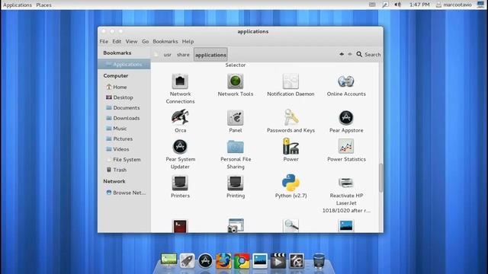Screen dimensions: 488x274
Task: Select Applications bookmark in sidebar
Action: (124, 64)
